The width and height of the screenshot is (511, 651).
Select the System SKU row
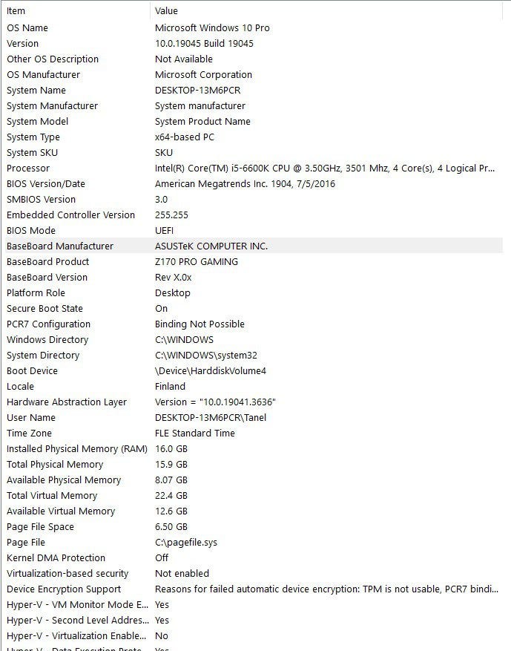pos(254,152)
